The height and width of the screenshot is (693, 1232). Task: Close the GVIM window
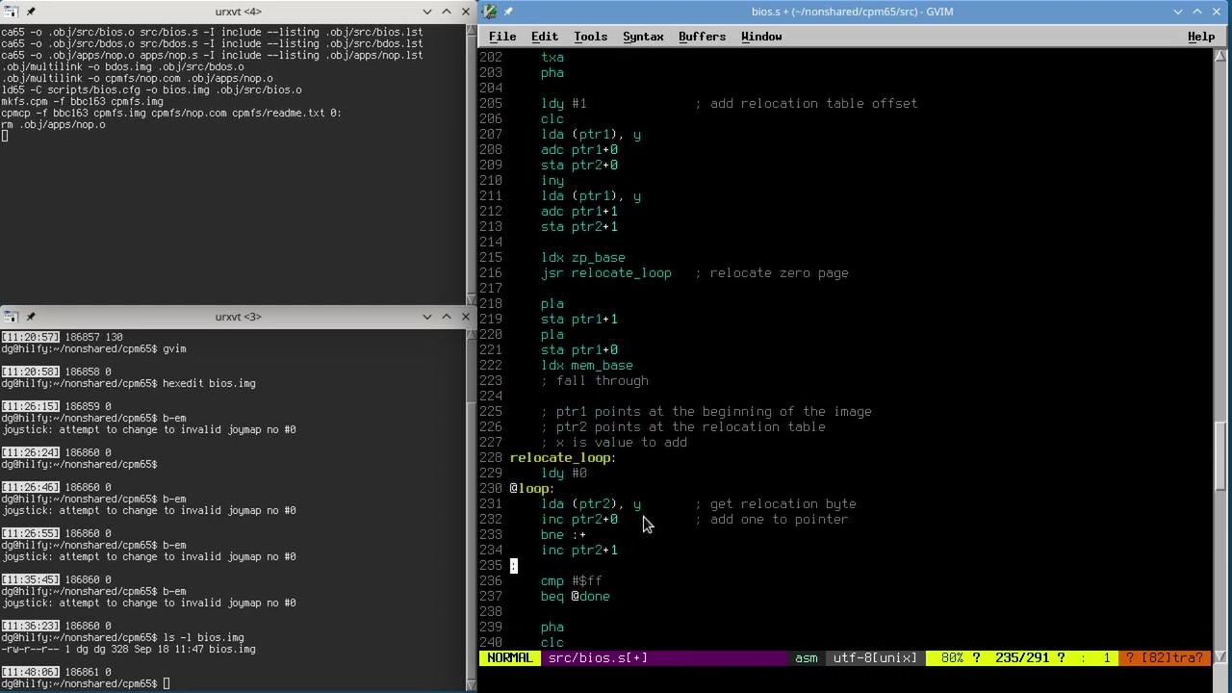pos(1217,12)
